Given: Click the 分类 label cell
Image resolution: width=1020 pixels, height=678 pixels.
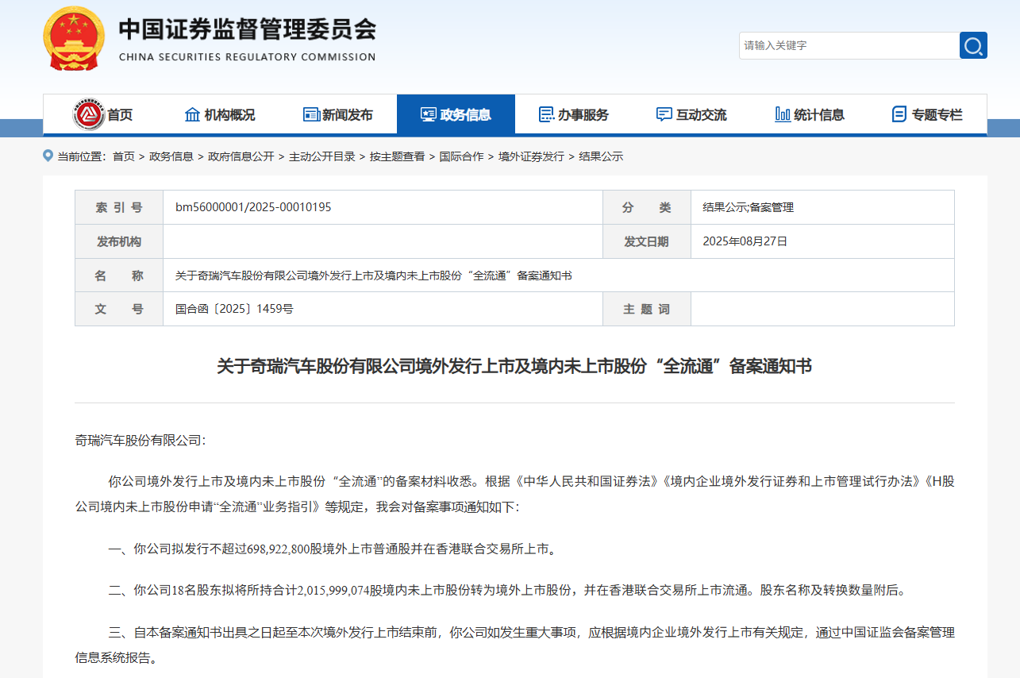Looking at the screenshot, I should 646,207.
